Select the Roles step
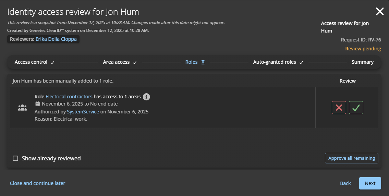The height and width of the screenshot is (196, 389). coord(191,62)
